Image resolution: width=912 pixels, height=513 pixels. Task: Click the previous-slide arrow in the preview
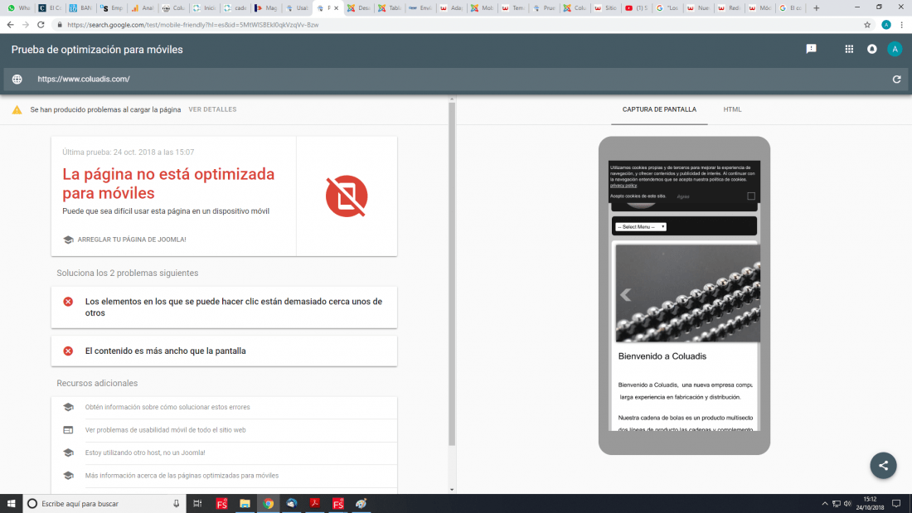625,295
